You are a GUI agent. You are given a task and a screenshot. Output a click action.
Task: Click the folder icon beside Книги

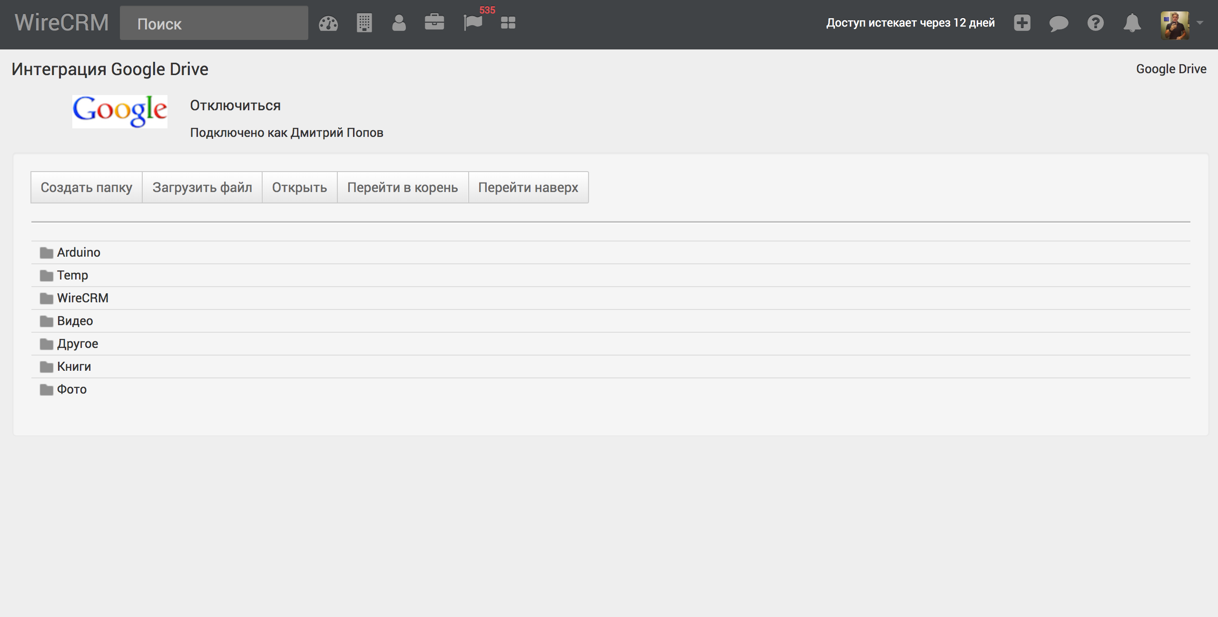click(46, 366)
